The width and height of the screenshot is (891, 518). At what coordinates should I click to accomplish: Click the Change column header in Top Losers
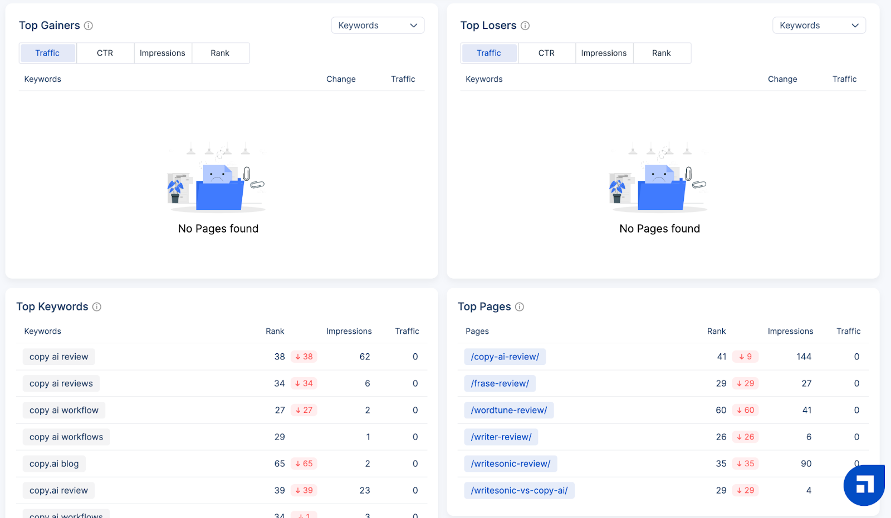[782, 79]
